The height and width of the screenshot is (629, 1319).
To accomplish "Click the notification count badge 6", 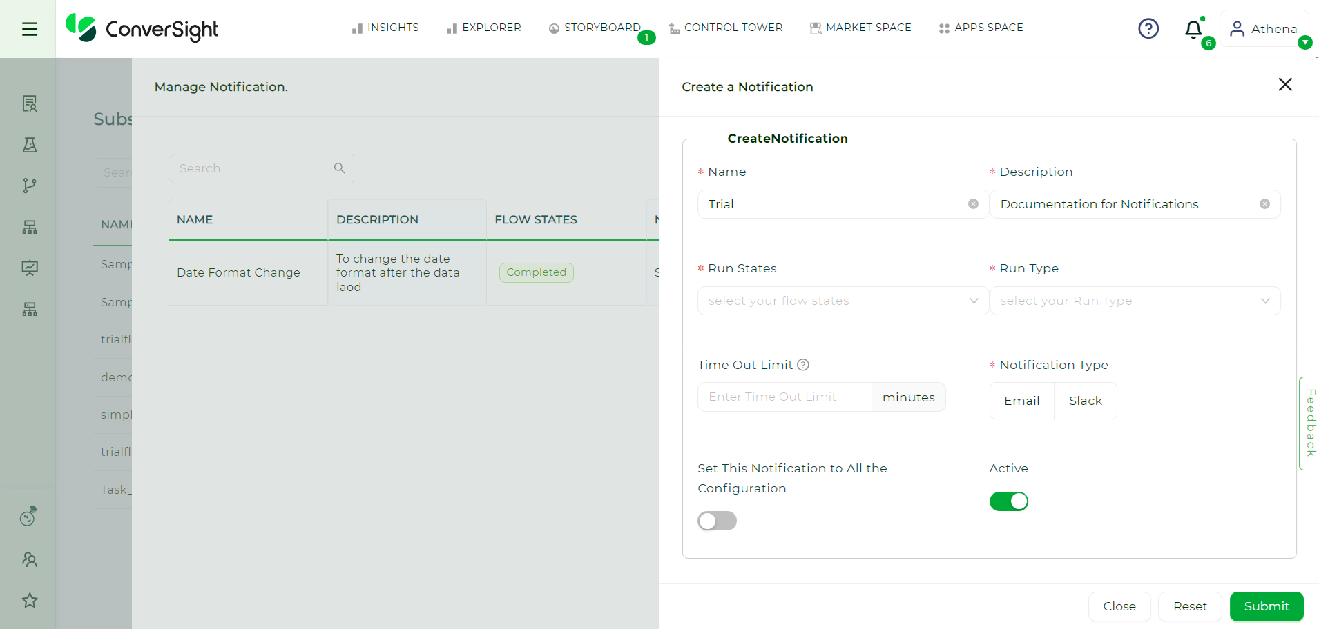I will [x=1208, y=43].
